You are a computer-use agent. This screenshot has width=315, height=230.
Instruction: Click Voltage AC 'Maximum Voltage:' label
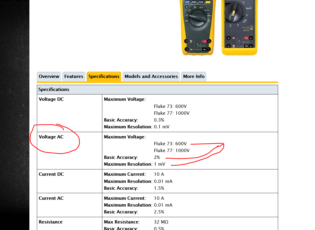(x=125, y=137)
